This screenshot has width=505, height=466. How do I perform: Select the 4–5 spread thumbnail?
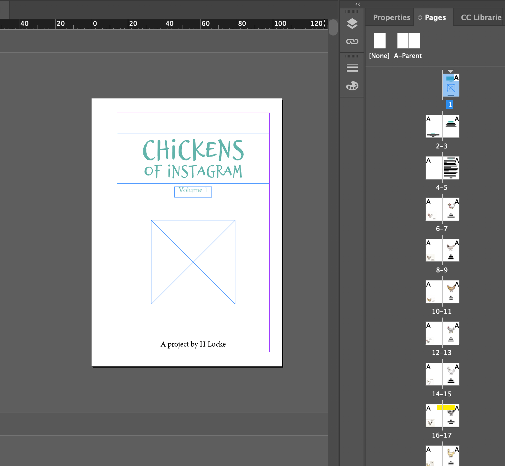point(442,168)
